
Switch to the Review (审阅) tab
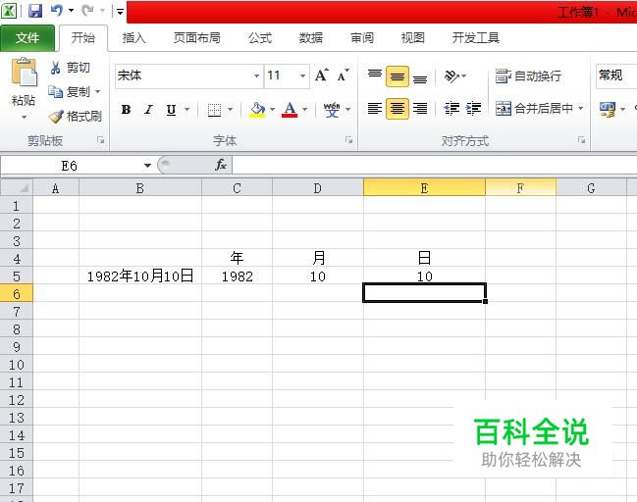click(362, 38)
